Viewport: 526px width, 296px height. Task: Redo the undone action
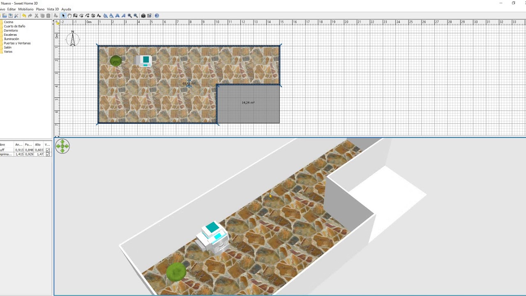click(x=30, y=16)
